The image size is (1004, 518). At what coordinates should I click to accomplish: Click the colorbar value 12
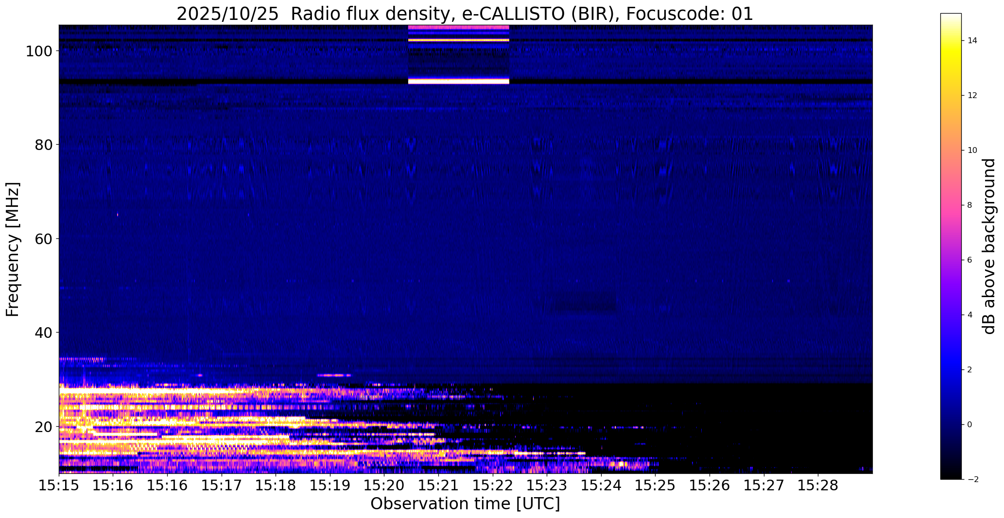[x=972, y=96]
